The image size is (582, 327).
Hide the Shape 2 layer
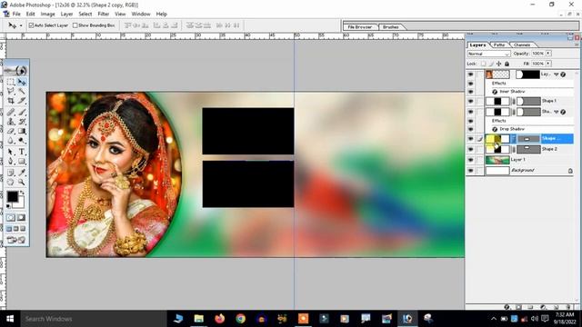point(471,149)
